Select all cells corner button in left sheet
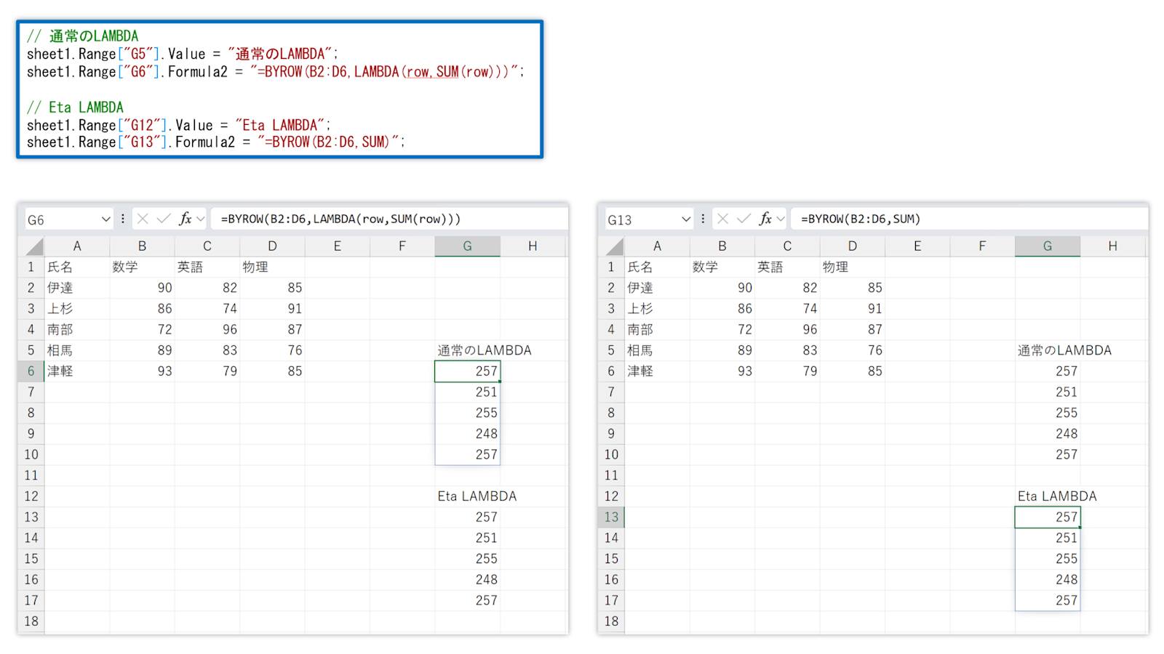This screenshot has width=1164, height=654. 31,246
